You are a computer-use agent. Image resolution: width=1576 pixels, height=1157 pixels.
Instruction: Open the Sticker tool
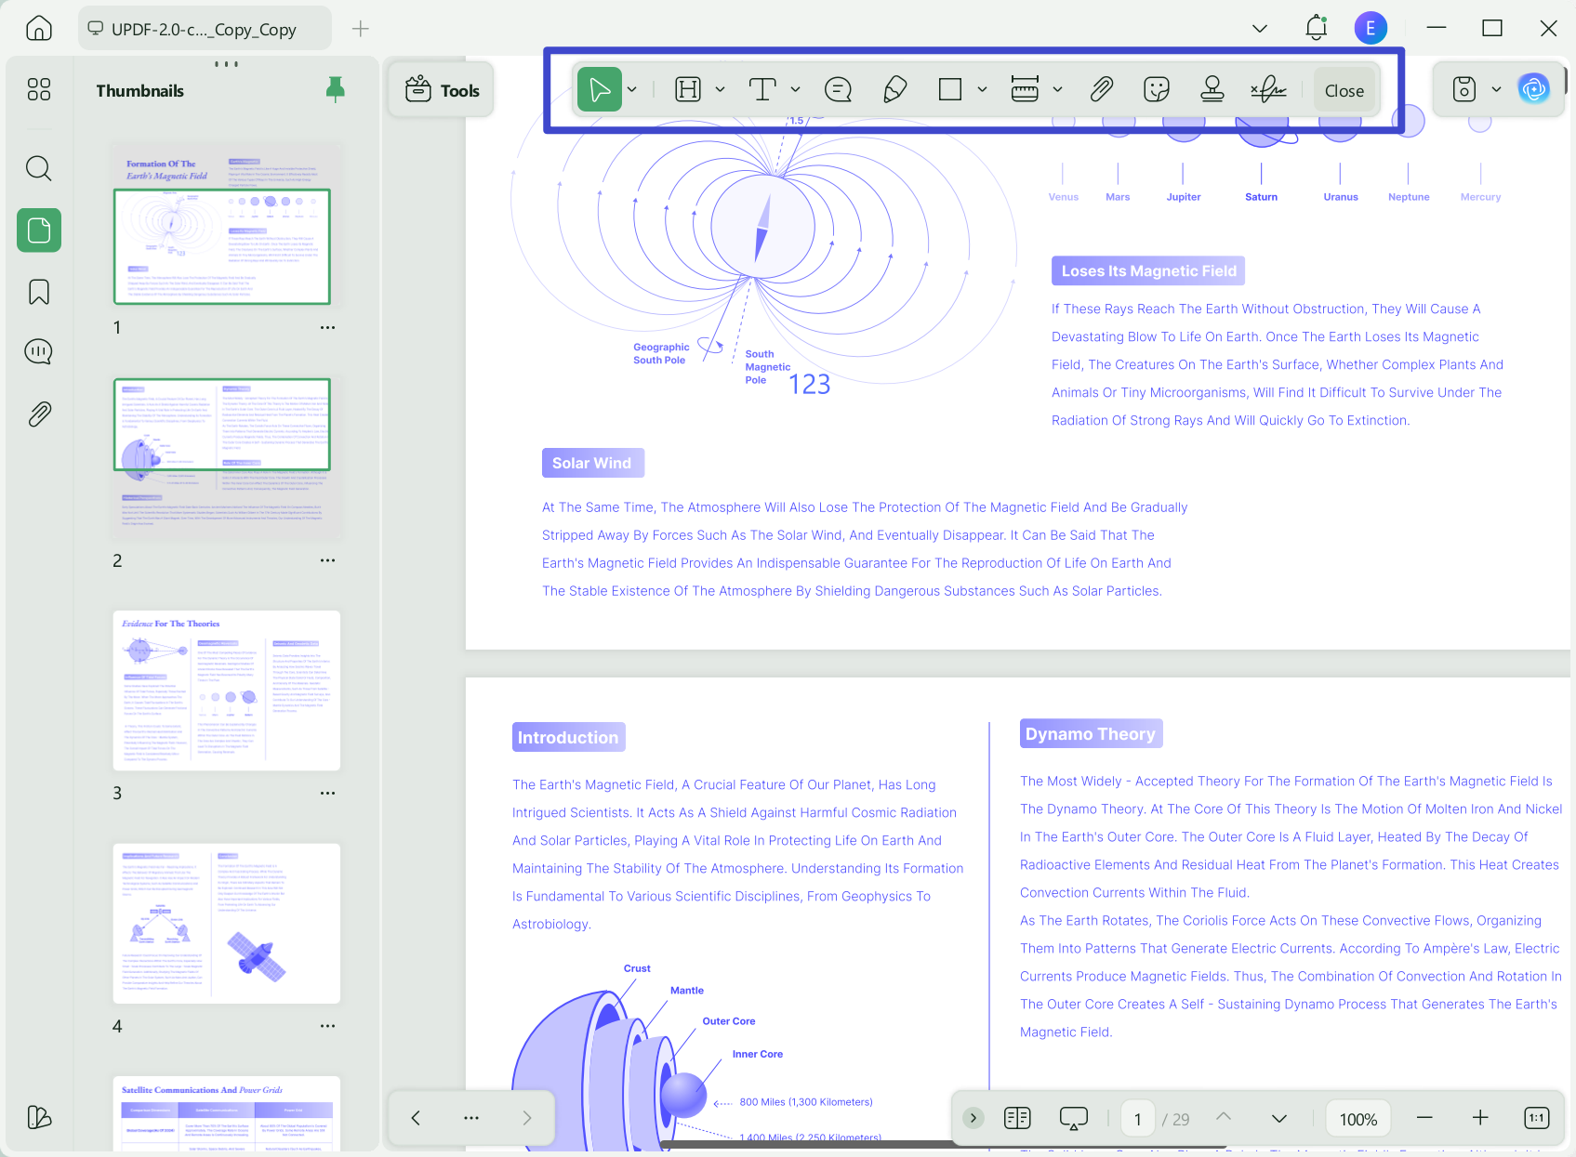[1156, 90]
